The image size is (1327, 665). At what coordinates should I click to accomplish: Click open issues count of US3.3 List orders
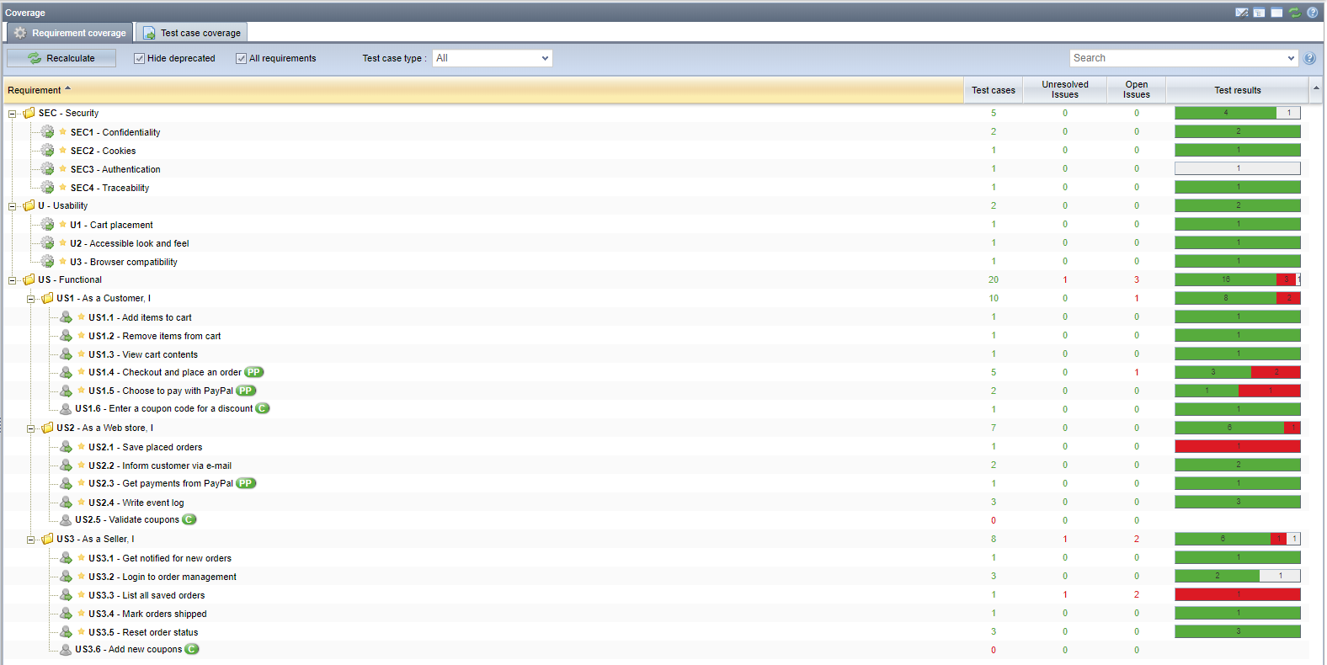pyautogui.click(x=1137, y=594)
